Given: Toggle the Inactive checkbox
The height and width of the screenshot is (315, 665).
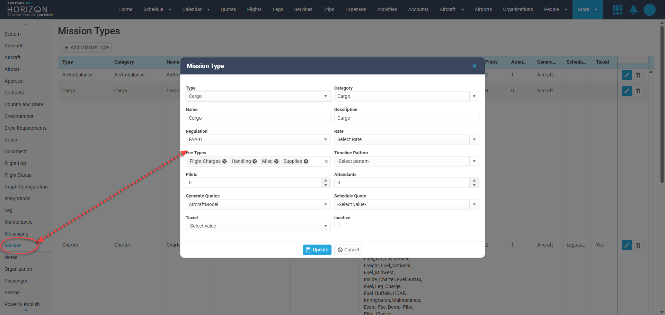Looking at the screenshot, I should pyautogui.click(x=337, y=225).
